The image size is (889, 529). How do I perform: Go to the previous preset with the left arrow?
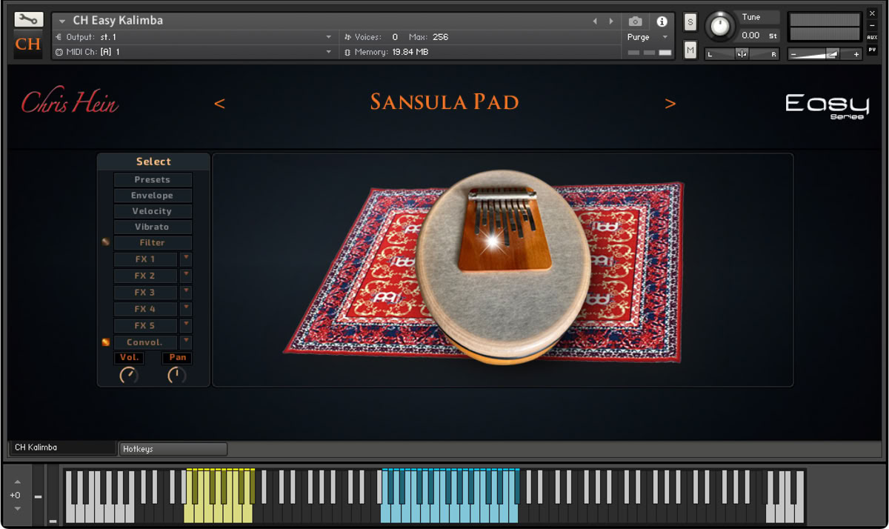tap(219, 104)
